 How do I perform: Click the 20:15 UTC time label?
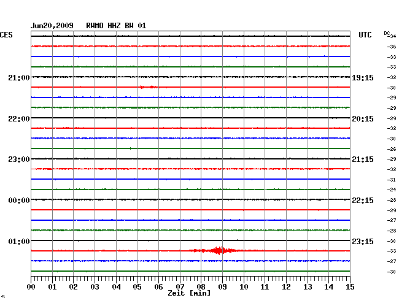coord(363,119)
